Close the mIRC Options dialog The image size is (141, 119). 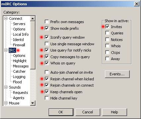click(x=137, y=4)
